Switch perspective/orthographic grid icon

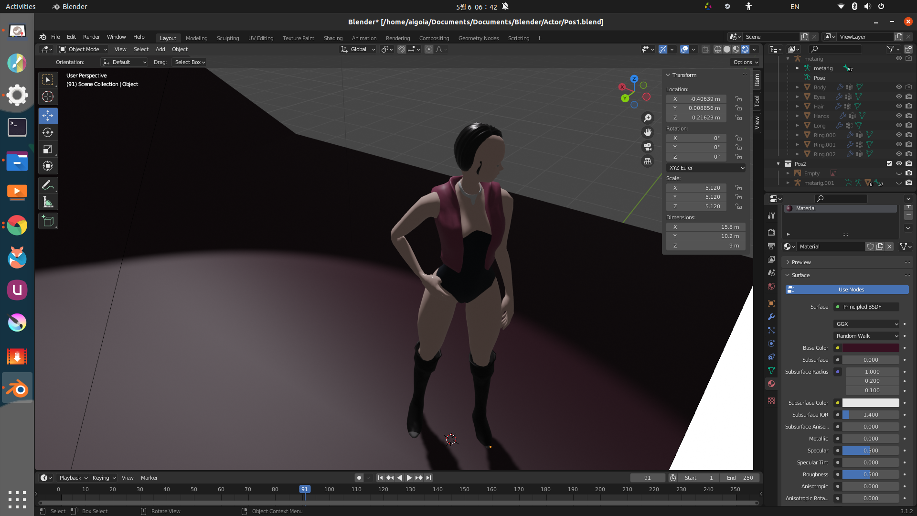(x=648, y=161)
